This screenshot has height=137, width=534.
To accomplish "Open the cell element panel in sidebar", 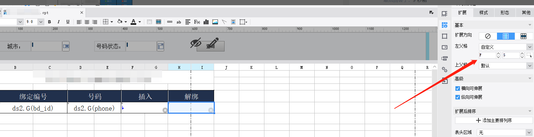I will coord(445,14).
